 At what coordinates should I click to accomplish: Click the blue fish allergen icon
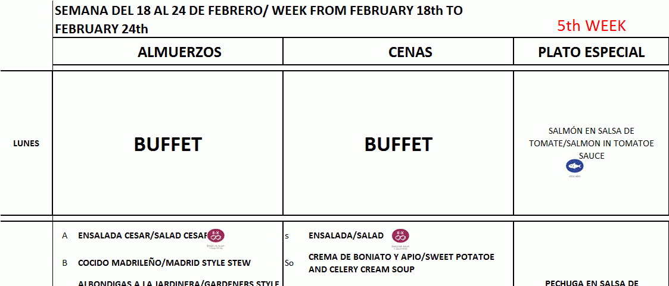[575, 167]
